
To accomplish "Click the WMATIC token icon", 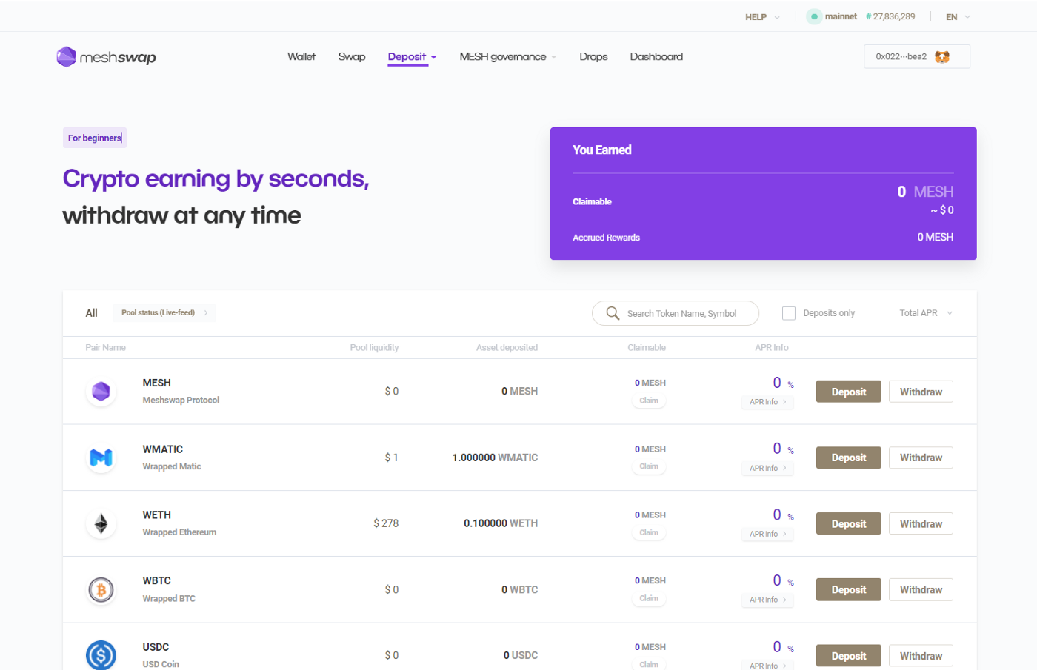I will tap(101, 458).
